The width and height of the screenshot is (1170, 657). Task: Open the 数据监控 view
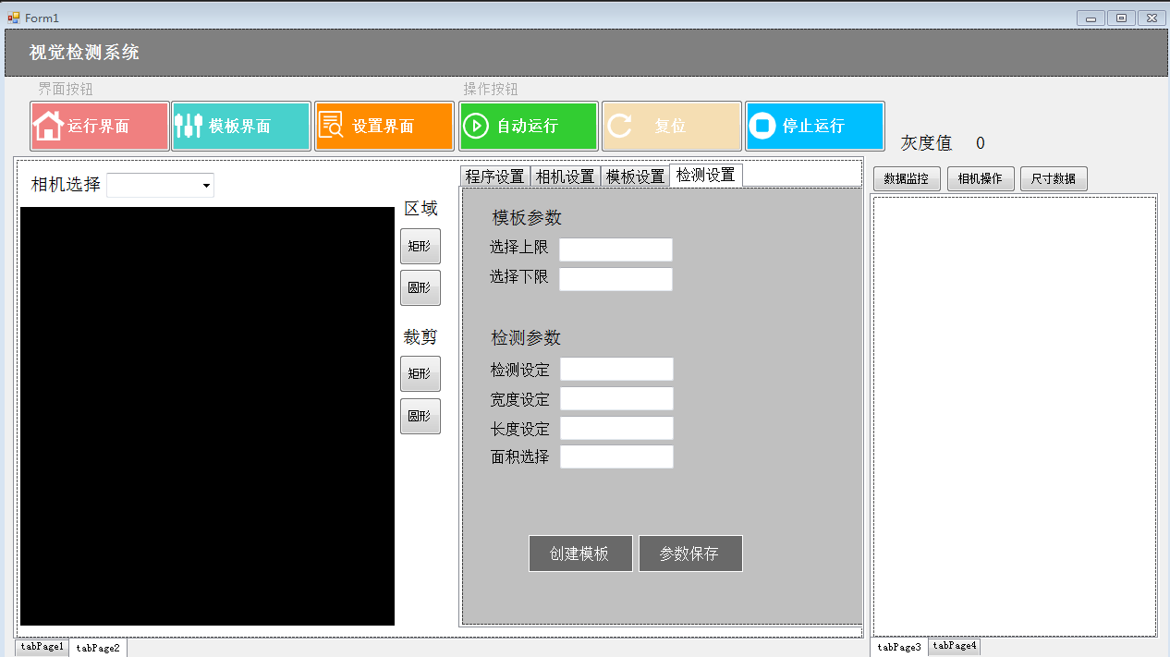pyautogui.click(x=907, y=179)
